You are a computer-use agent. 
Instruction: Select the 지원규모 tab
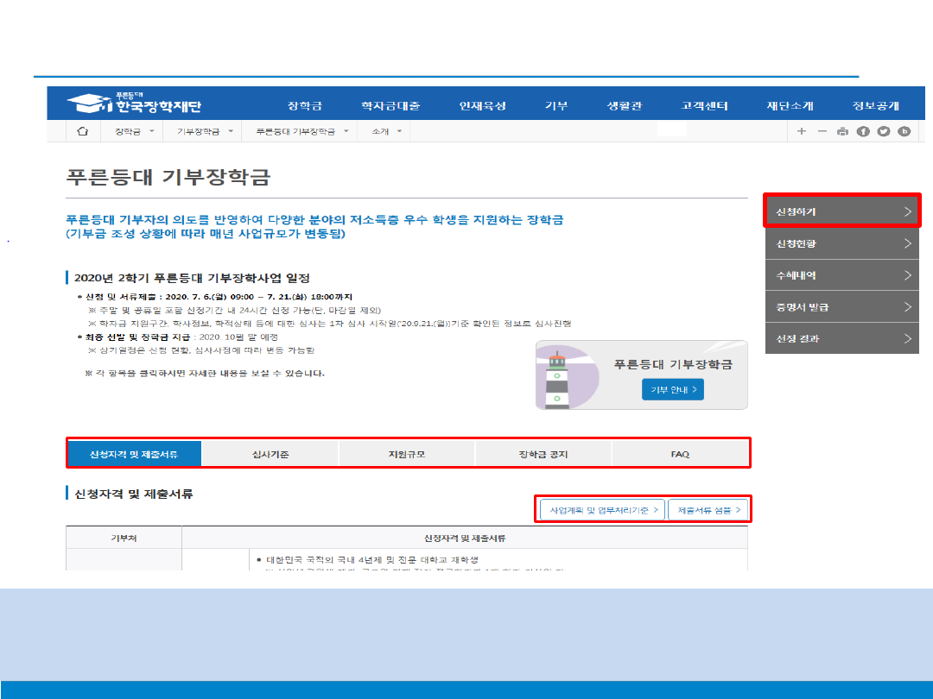tap(407, 454)
